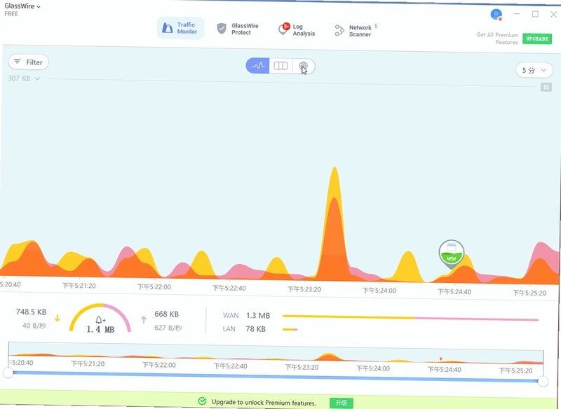
Task: Click the left timeline range handle
Action: [x=8, y=372]
